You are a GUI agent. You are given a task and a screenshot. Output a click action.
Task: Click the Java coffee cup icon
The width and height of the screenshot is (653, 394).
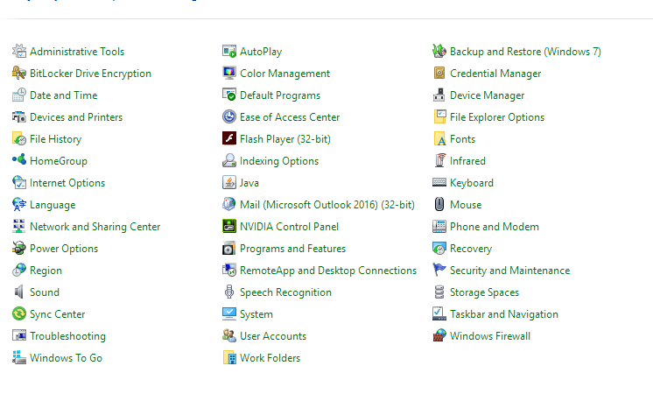[x=229, y=183]
